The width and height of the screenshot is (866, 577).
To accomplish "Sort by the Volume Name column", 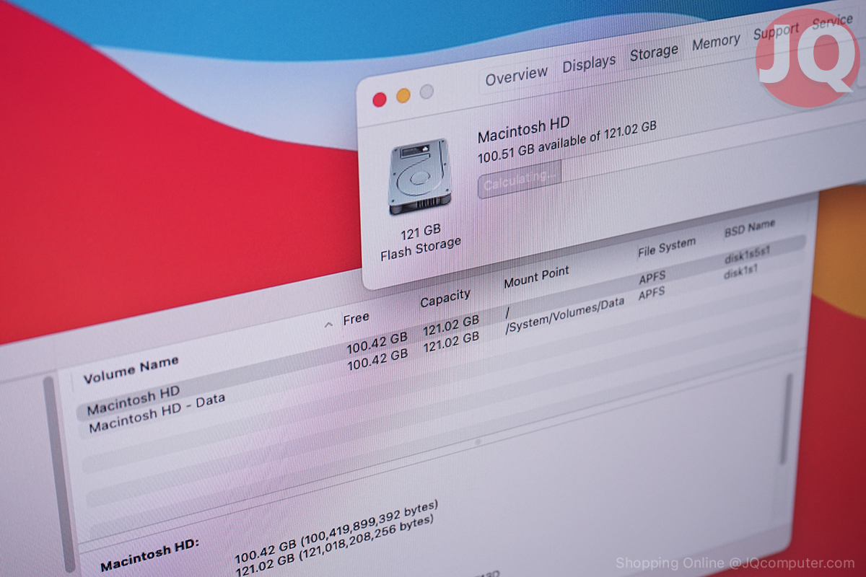I will click(x=131, y=369).
